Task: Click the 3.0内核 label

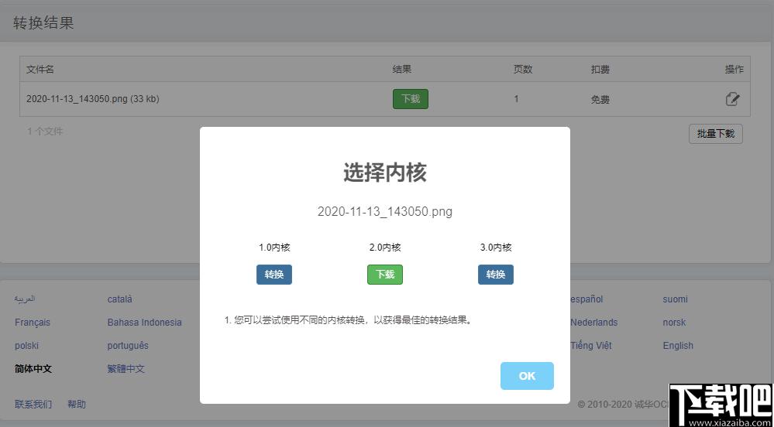Action: (x=496, y=248)
